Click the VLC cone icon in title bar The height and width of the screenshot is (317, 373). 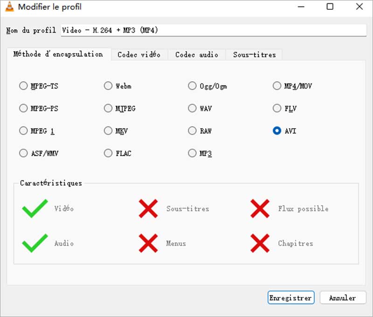pyautogui.click(x=9, y=7)
